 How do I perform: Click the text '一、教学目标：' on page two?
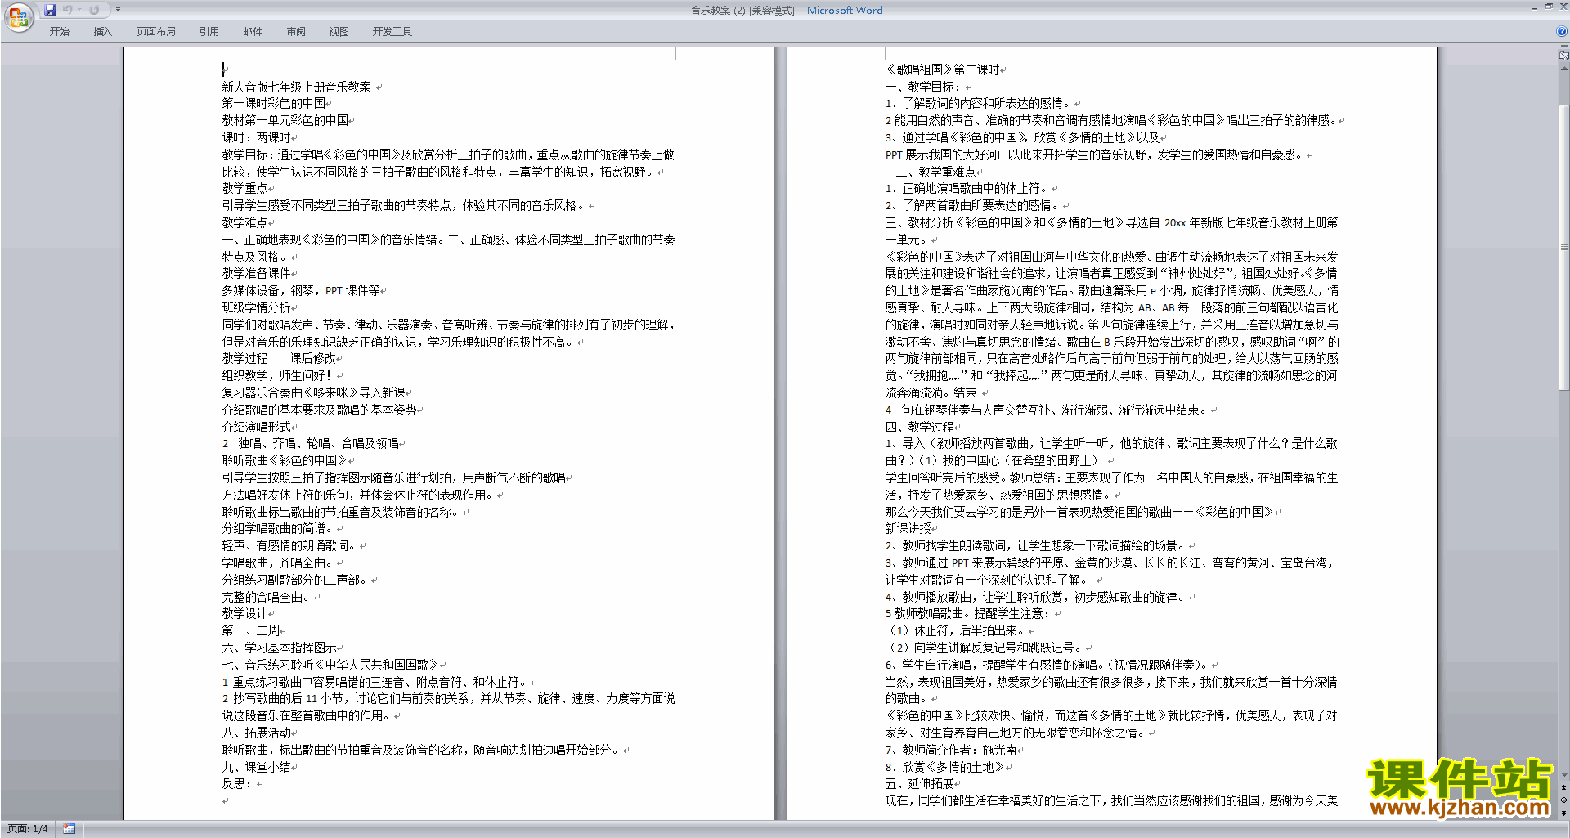pos(923,87)
